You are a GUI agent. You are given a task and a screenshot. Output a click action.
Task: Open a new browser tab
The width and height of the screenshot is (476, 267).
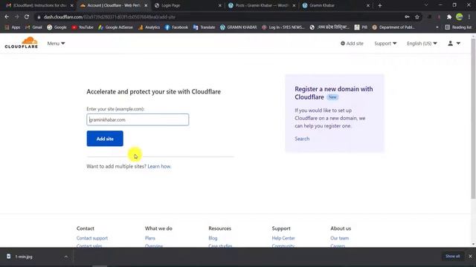[380, 5]
